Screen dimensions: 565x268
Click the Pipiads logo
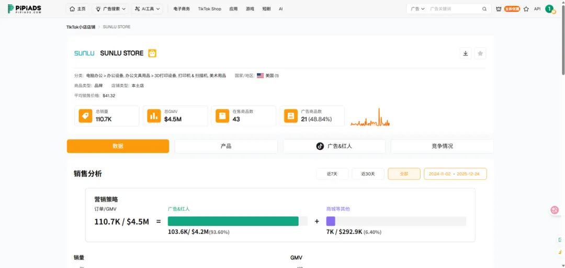(x=25, y=9)
